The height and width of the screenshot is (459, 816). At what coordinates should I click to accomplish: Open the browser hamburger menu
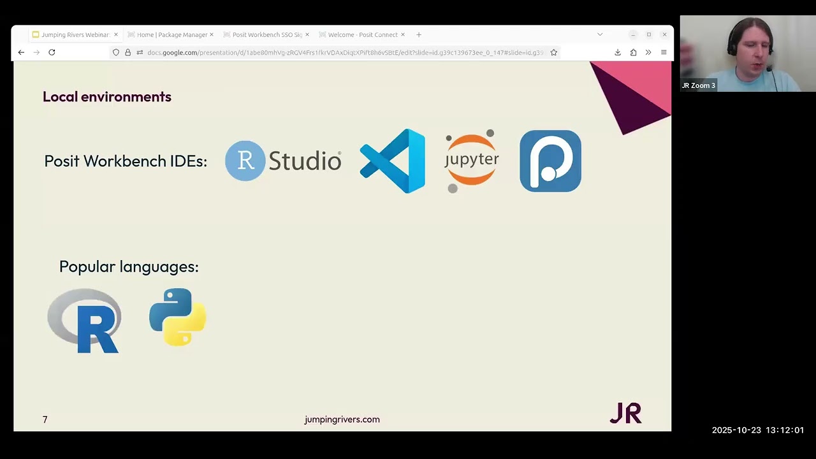pos(664,52)
